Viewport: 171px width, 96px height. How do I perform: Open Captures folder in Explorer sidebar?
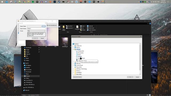click(x=28, y=54)
